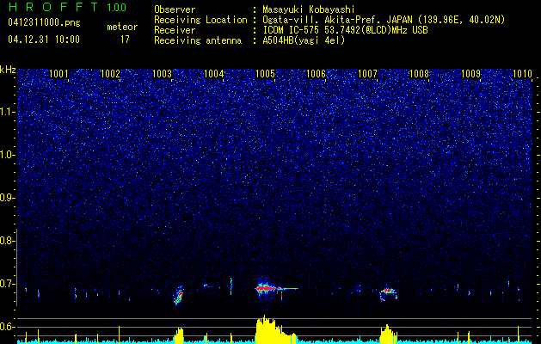Click the arc-shaped meteor echo after 1007
The height and width of the screenshot is (344, 541).
[x=389, y=294]
